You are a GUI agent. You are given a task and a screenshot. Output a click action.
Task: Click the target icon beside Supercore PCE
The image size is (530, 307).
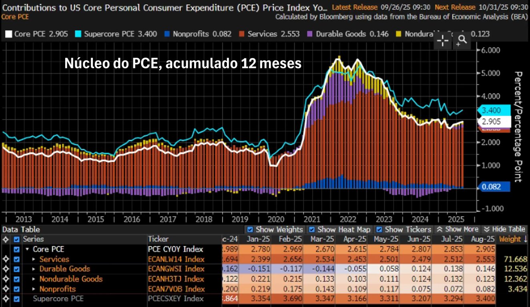[x=6, y=299]
